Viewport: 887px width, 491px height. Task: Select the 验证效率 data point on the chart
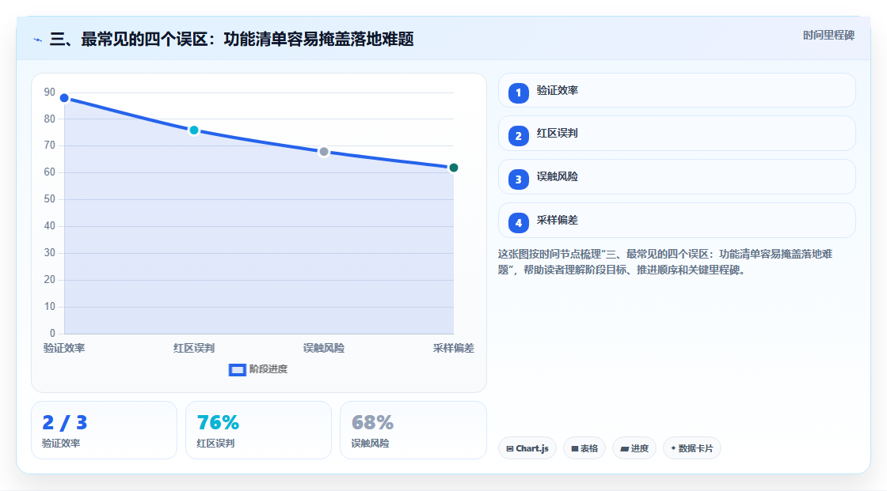tap(64, 98)
